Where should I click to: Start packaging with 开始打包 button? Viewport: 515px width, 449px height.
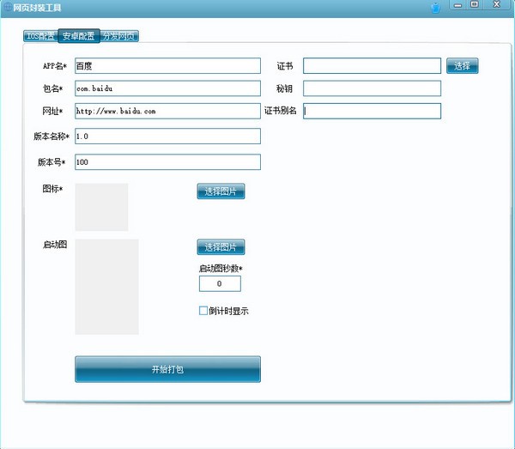(x=168, y=369)
